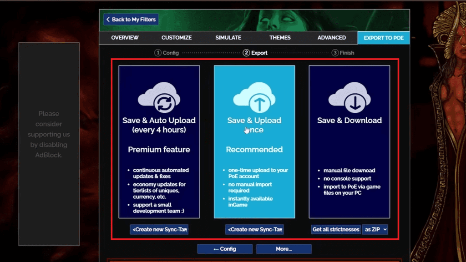Click step 3 Finish indicator

click(343, 53)
